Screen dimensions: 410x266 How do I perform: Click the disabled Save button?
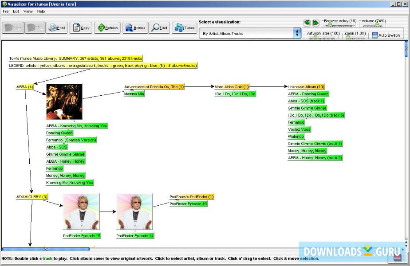click(x=13, y=27)
